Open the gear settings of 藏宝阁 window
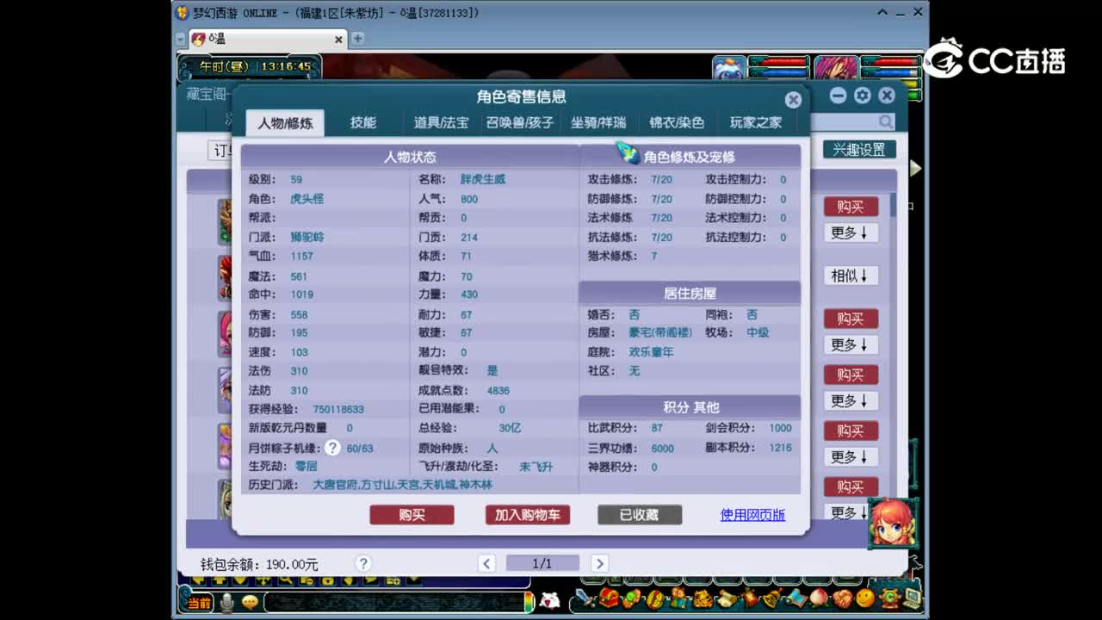 862,96
